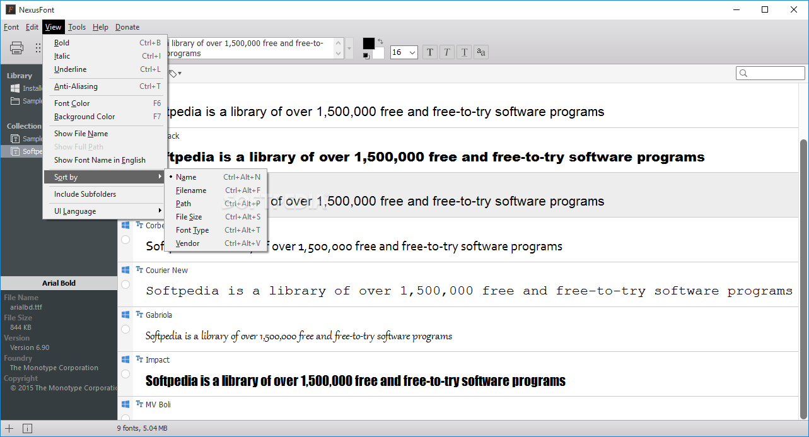The height and width of the screenshot is (437, 809).
Task: Click the swap colors arrow icon
Action: [x=381, y=42]
